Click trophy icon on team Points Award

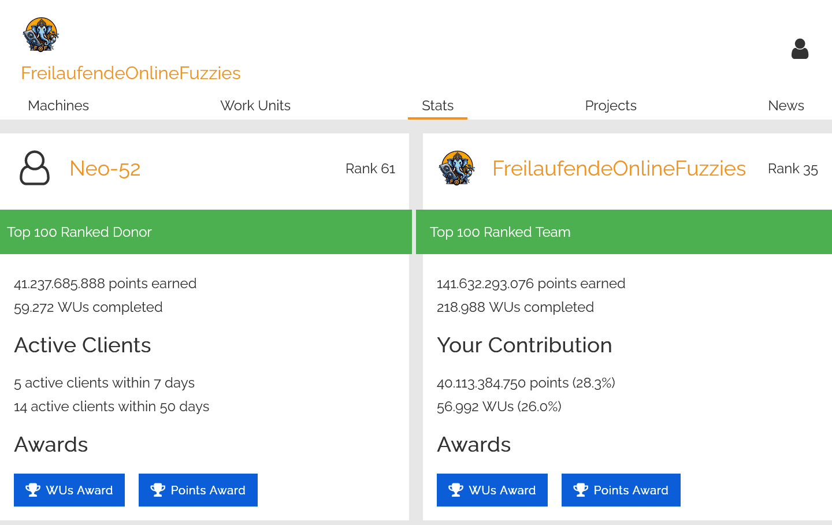tap(581, 490)
